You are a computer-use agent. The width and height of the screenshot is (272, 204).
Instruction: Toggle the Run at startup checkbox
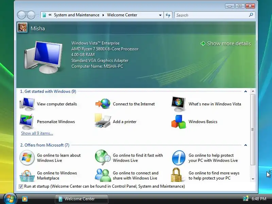tap(21, 186)
